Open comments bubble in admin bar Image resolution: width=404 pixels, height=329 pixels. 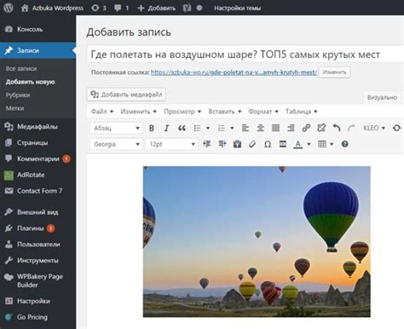121,8
